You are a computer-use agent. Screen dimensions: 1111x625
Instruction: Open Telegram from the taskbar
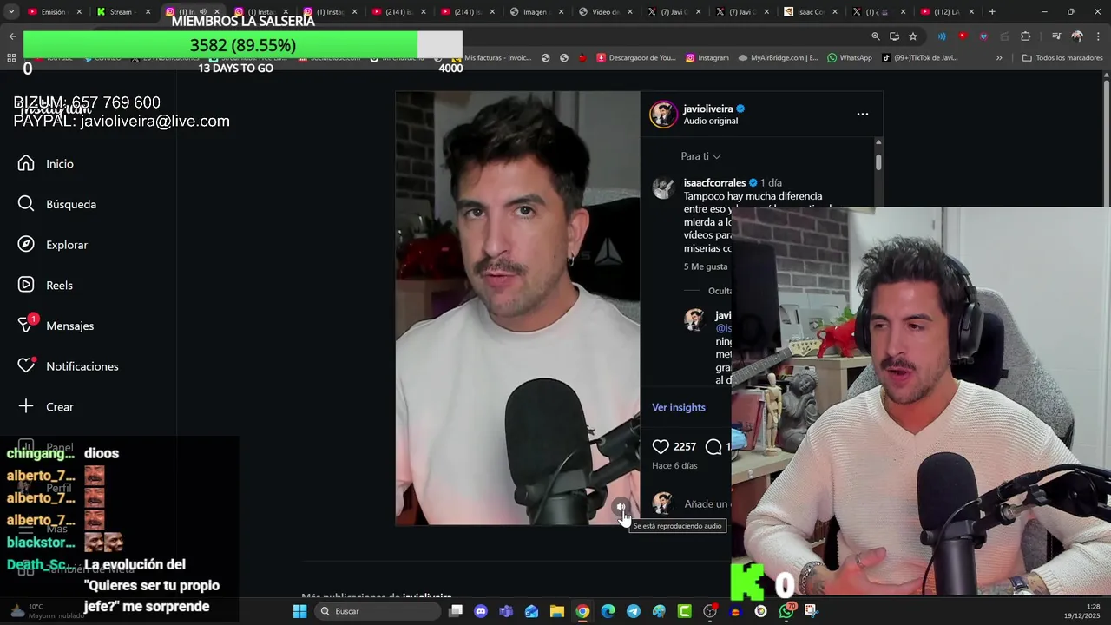tap(634, 611)
